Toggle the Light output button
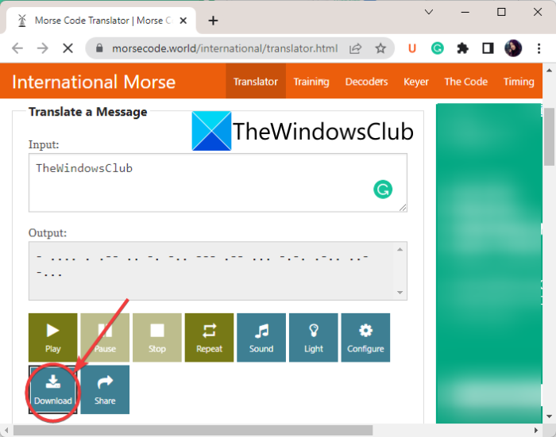This screenshot has width=556, height=437. pyautogui.click(x=314, y=338)
